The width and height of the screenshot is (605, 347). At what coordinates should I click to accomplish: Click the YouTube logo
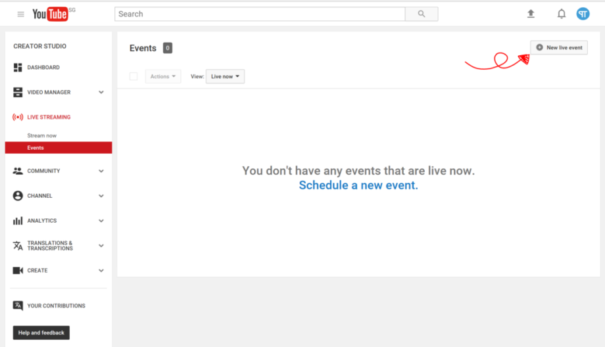50,14
